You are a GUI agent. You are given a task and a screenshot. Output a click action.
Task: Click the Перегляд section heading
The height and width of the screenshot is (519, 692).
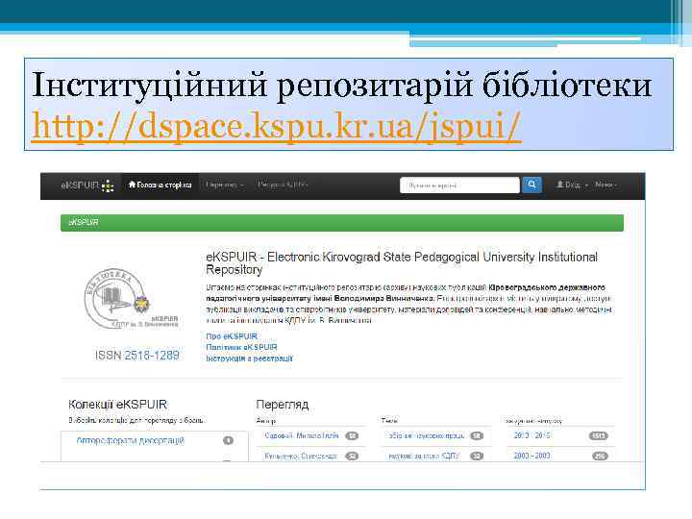point(282,405)
